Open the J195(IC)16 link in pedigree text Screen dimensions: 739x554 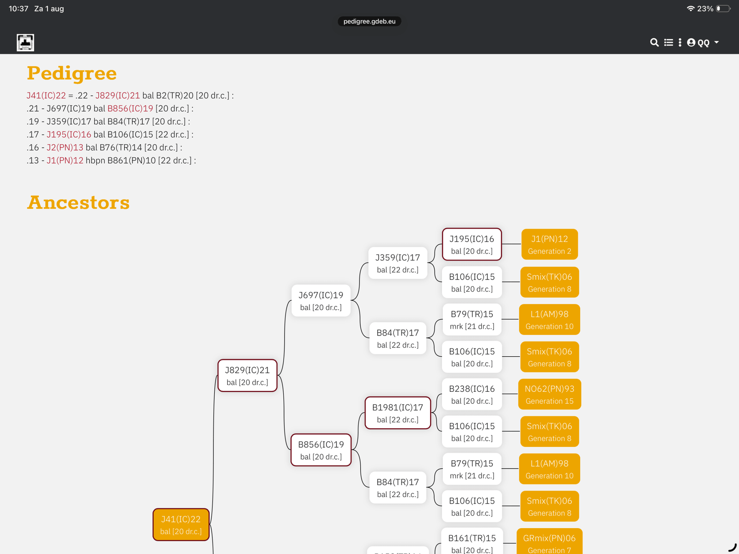(x=69, y=134)
